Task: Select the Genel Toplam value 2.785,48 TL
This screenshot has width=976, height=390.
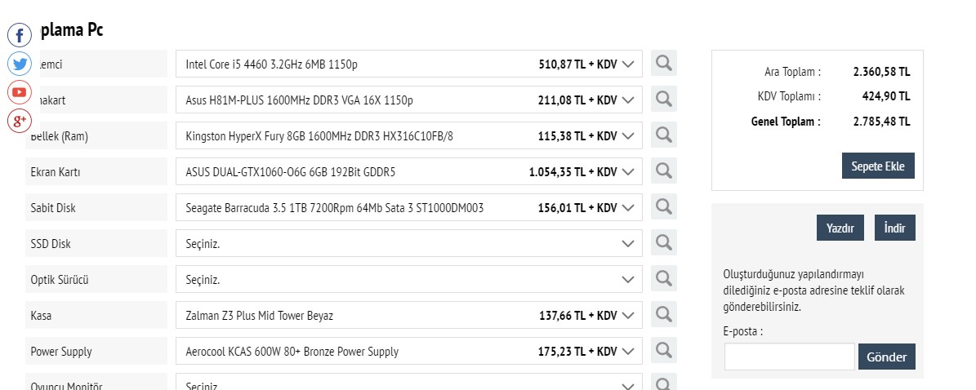Action: tap(881, 122)
